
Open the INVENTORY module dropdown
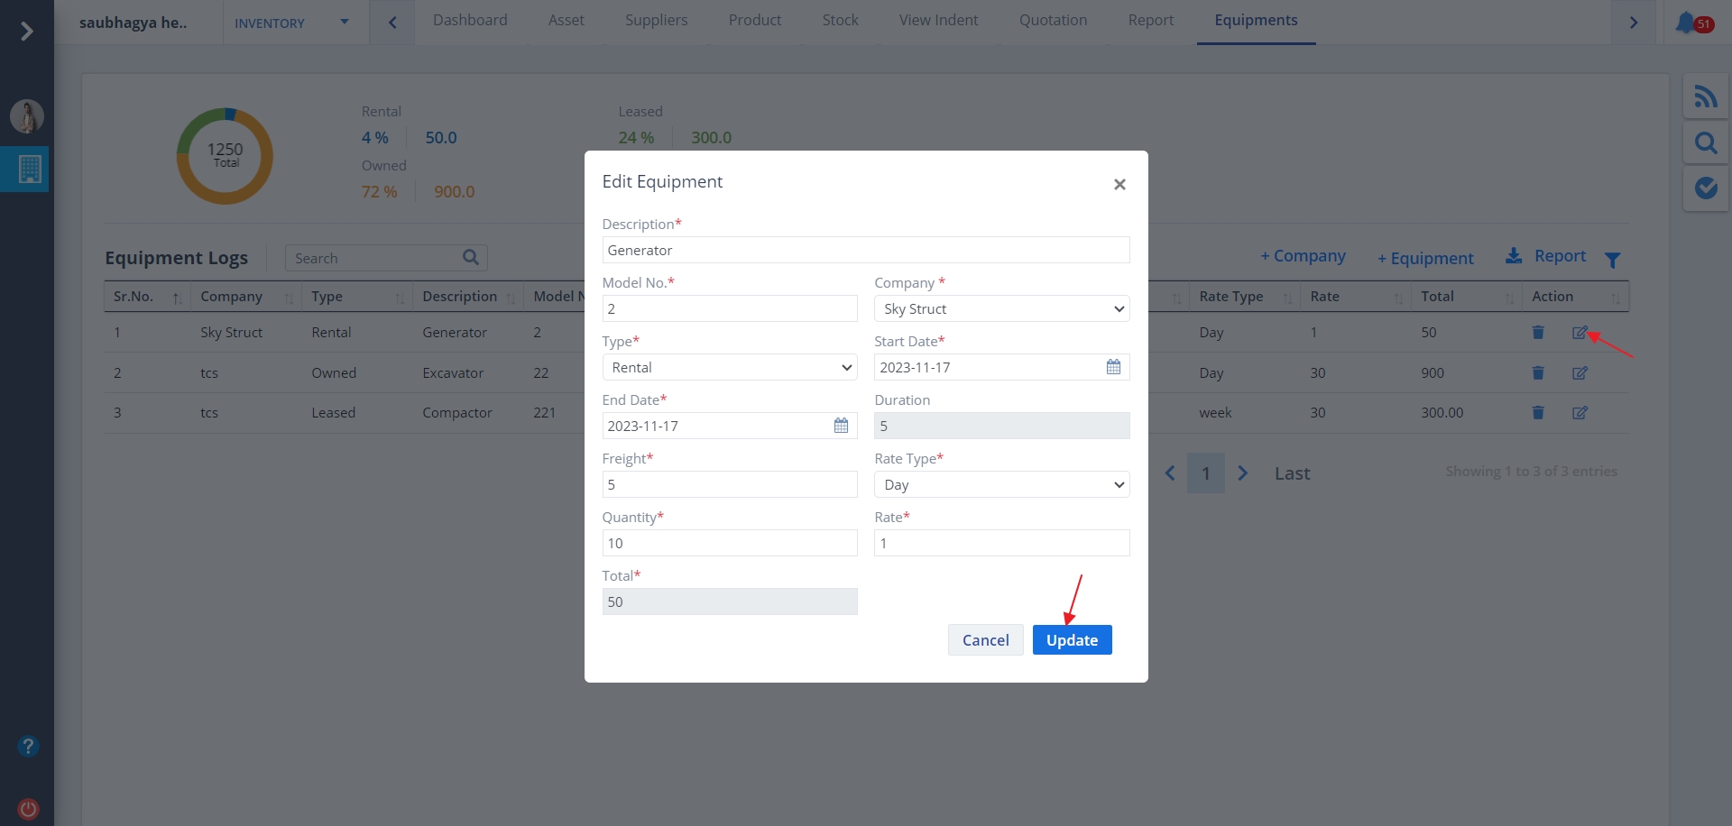tap(291, 23)
